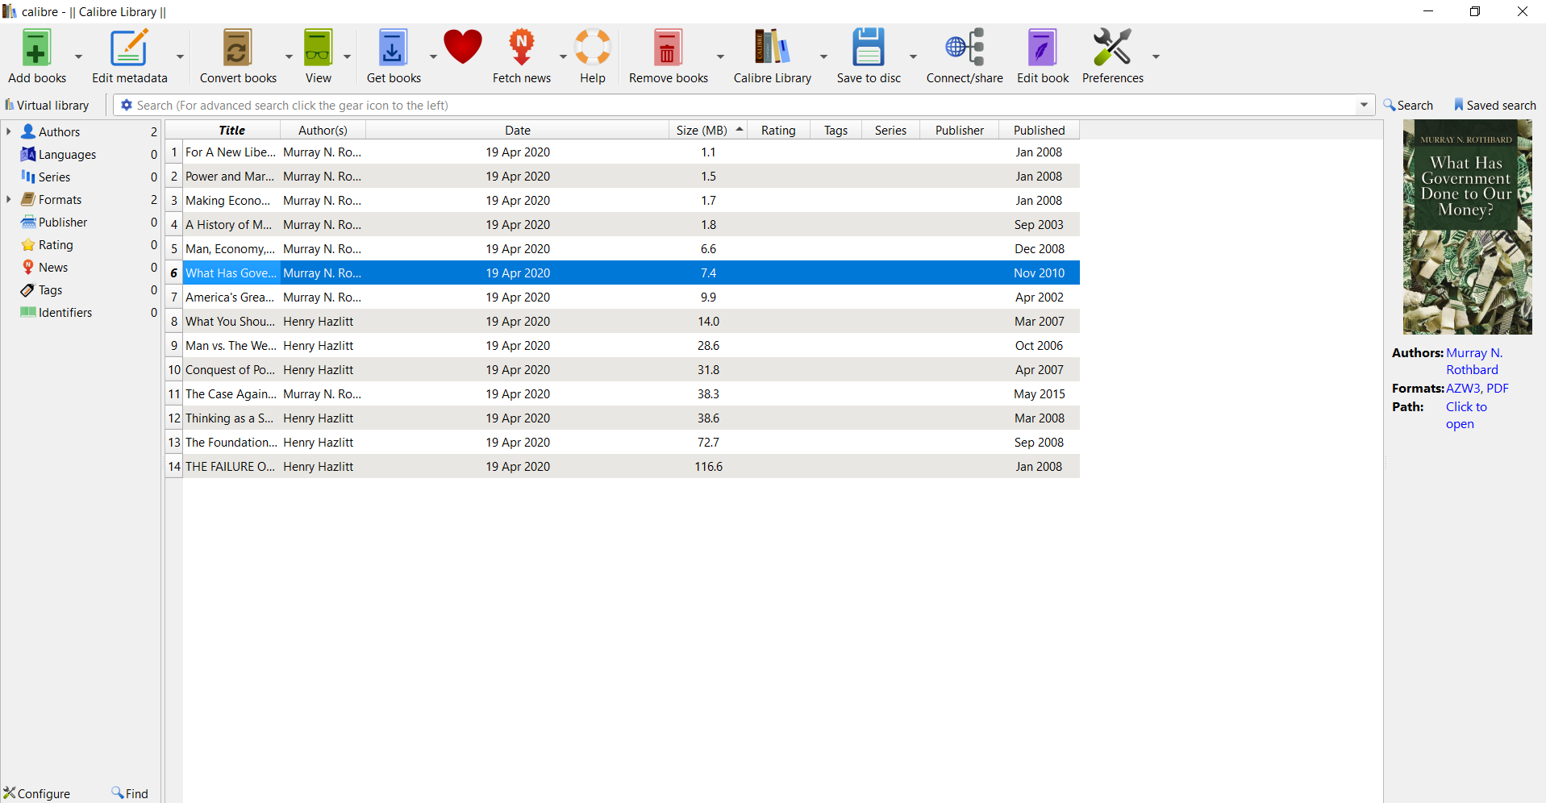1546x803 pixels.
Task: Select the 'THE FAILURE O...' book row
Action: click(x=623, y=466)
